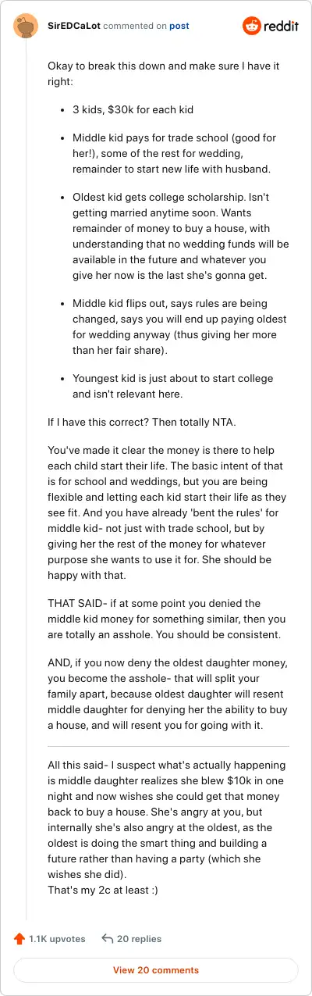Open the SirEDCaLot username link

coord(73,26)
